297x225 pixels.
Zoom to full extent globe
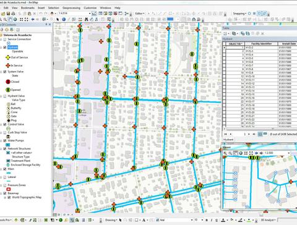click(15, 19)
